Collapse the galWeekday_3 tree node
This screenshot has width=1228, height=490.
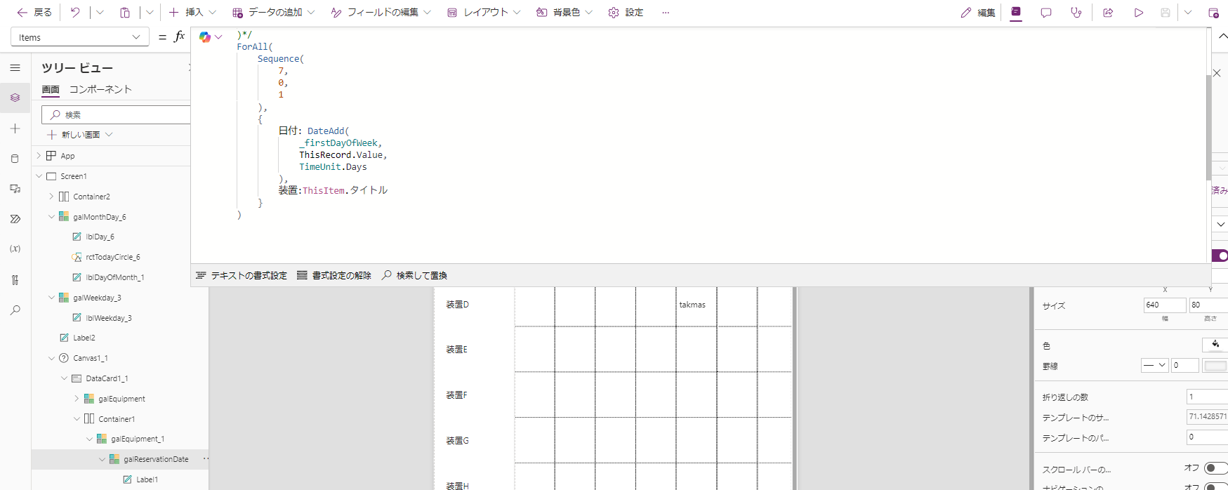pos(51,298)
